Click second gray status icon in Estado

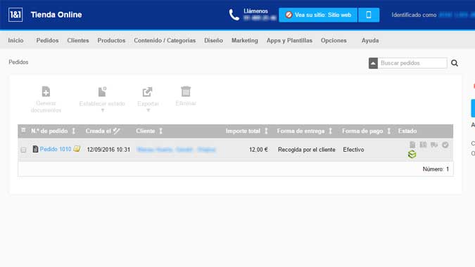[423, 145]
